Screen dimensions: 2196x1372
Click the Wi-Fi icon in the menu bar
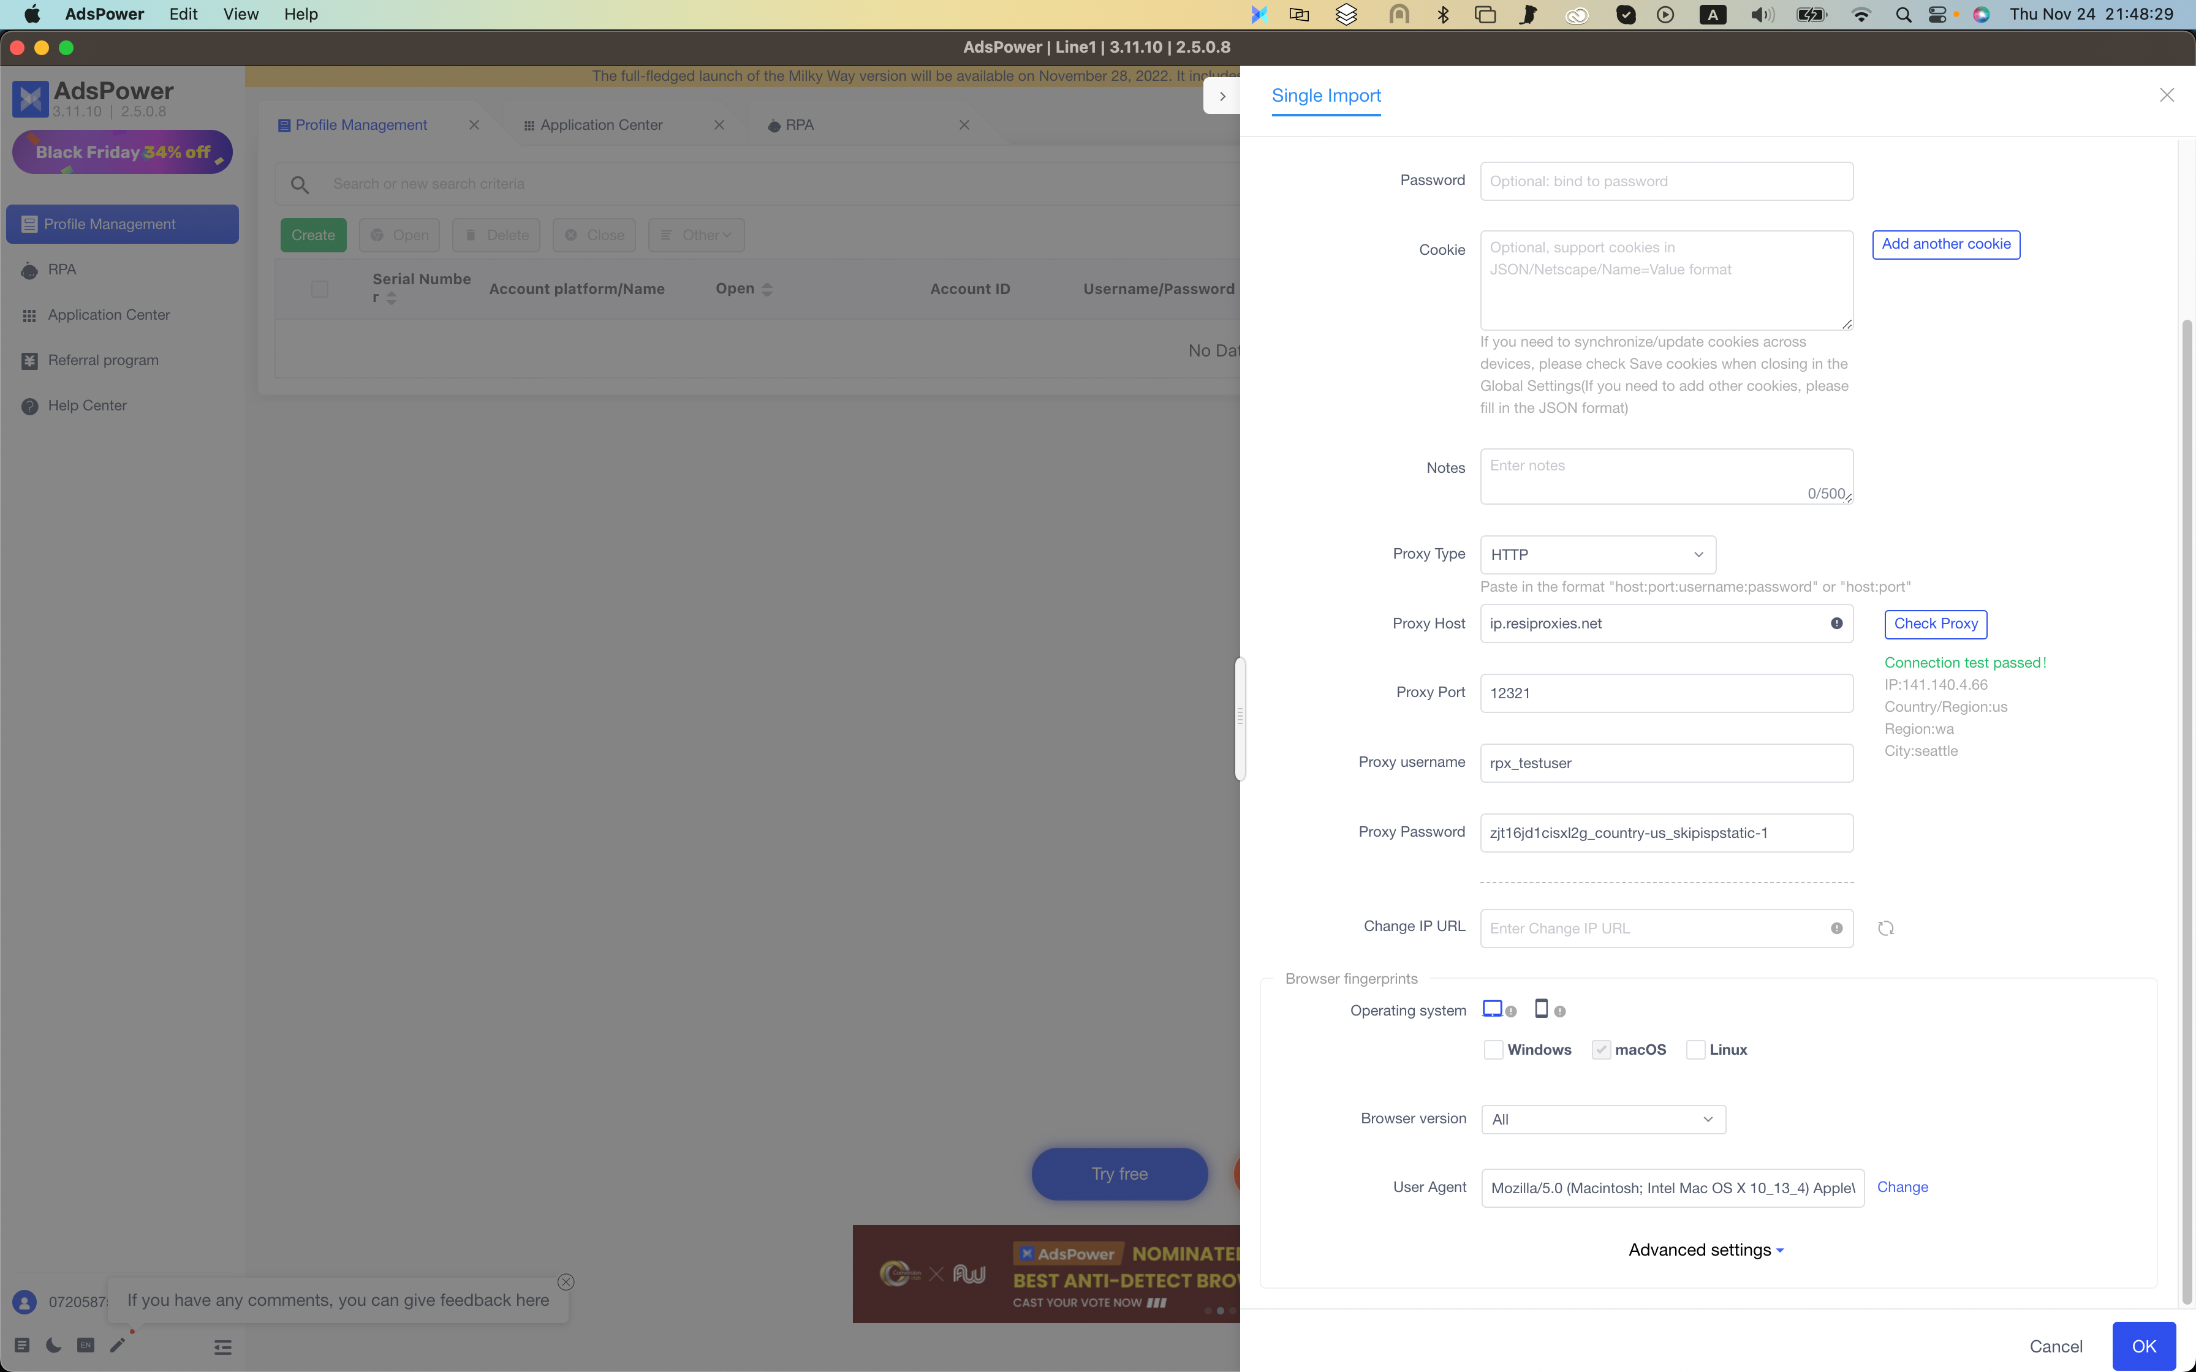(x=1861, y=15)
